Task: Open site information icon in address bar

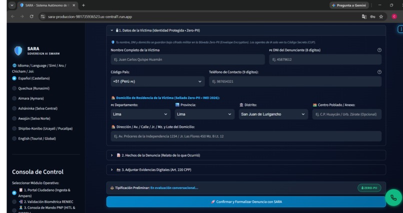Action: tap(43, 16)
